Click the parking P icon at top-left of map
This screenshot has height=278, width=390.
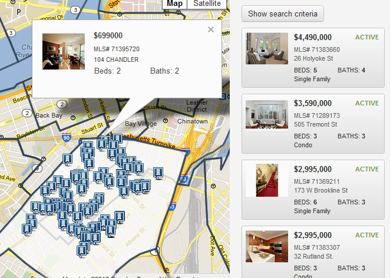coord(19,11)
